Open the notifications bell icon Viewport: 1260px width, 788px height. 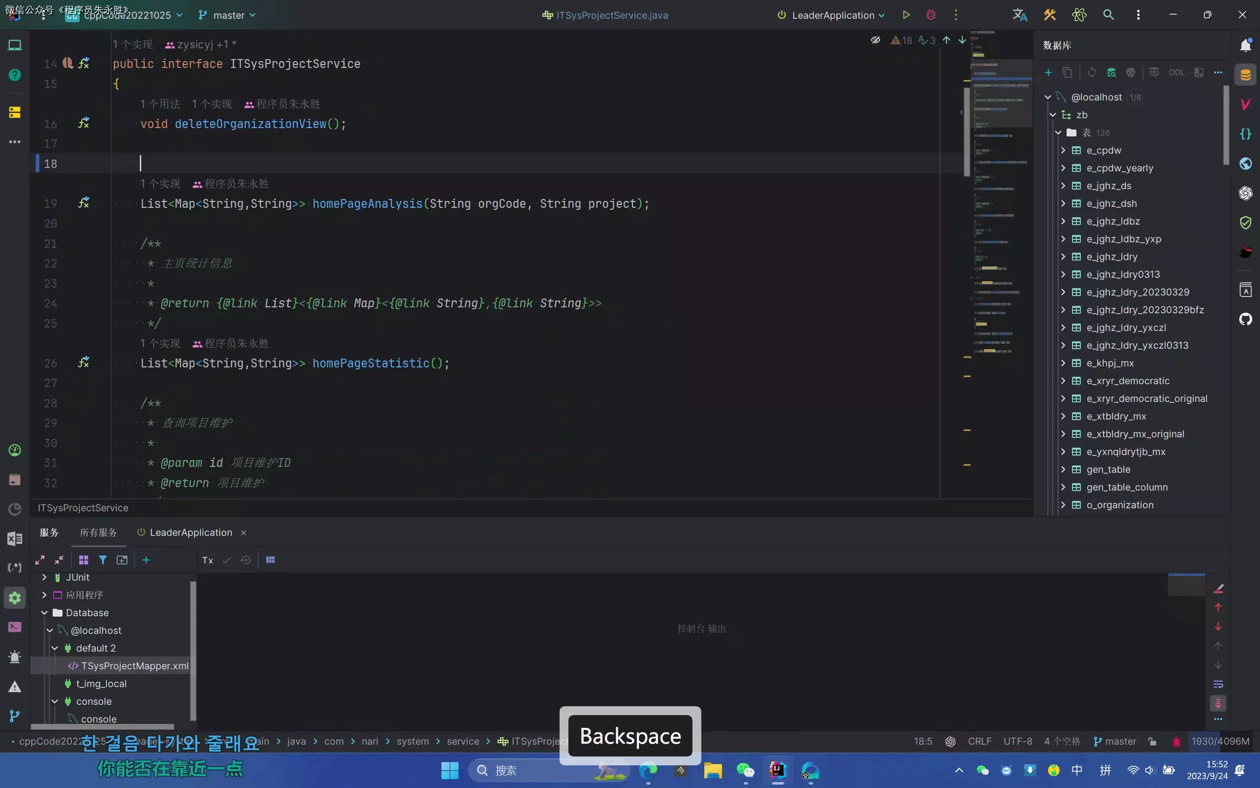pos(1245,45)
